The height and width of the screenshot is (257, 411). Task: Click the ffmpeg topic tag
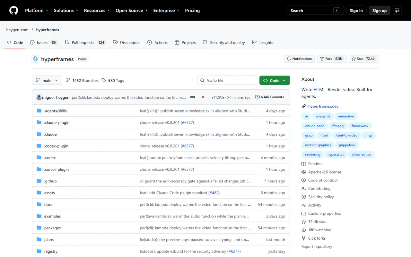(338, 126)
